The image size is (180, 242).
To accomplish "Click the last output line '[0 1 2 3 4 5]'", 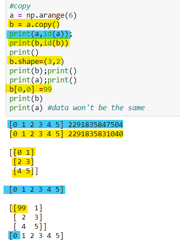I will tap(37, 236).
